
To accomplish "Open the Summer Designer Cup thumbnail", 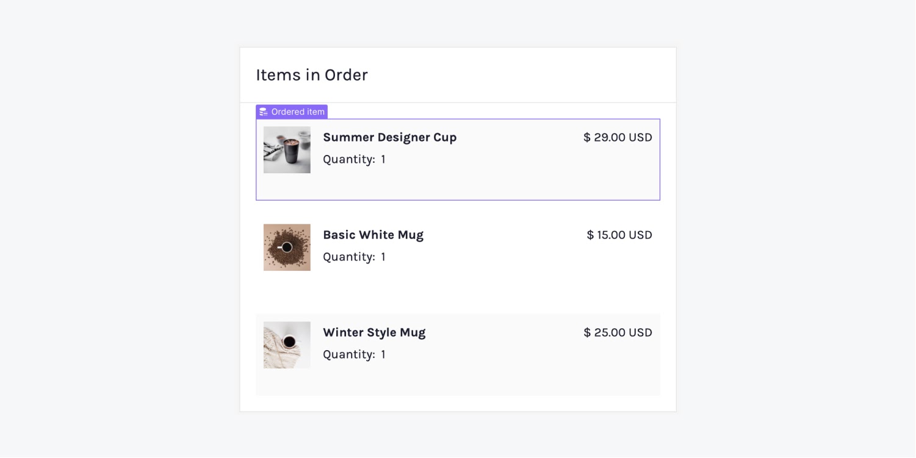I will 287,150.
